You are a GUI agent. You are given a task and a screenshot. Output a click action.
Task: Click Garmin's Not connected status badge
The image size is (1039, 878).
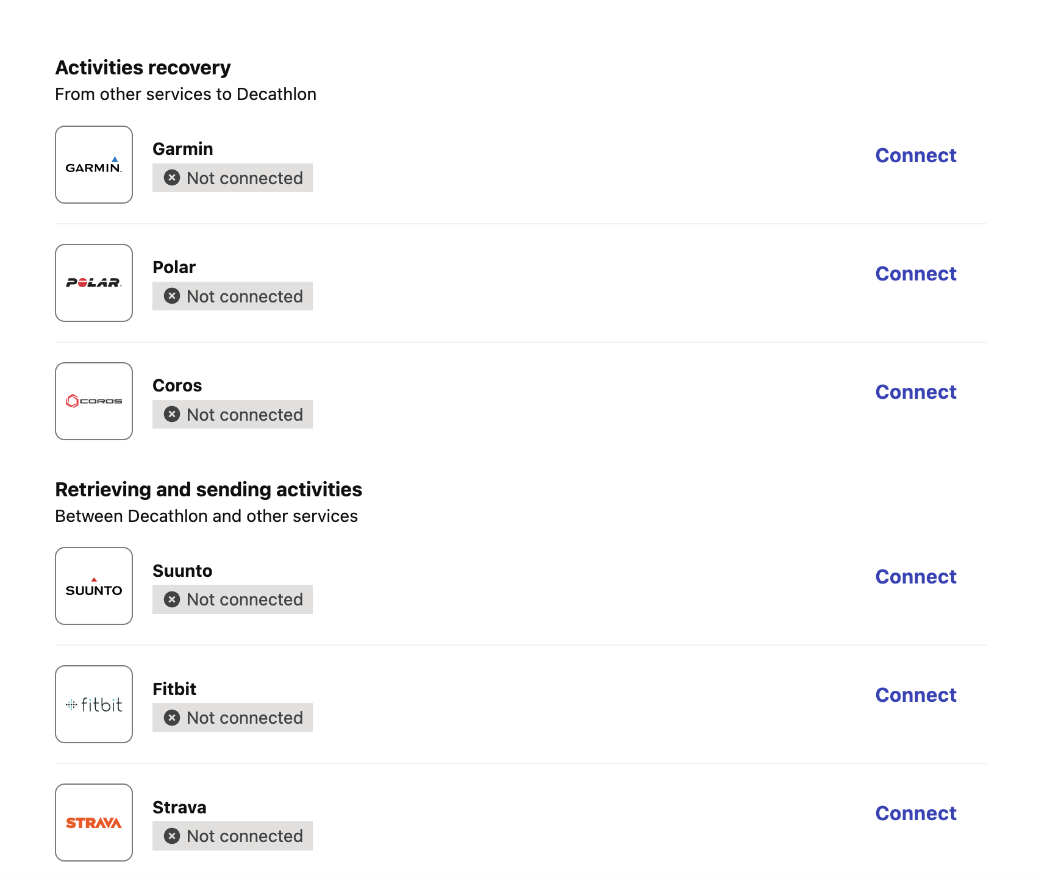point(232,178)
